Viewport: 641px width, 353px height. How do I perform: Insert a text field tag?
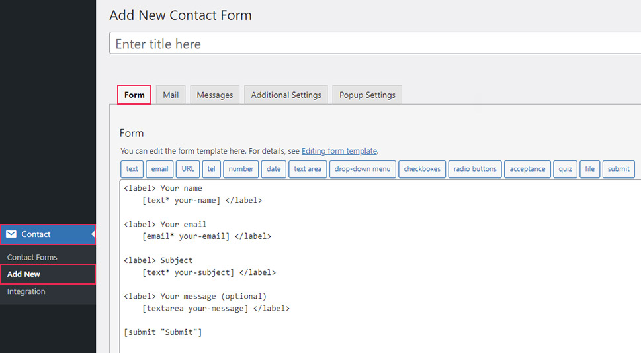tap(132, 169)
